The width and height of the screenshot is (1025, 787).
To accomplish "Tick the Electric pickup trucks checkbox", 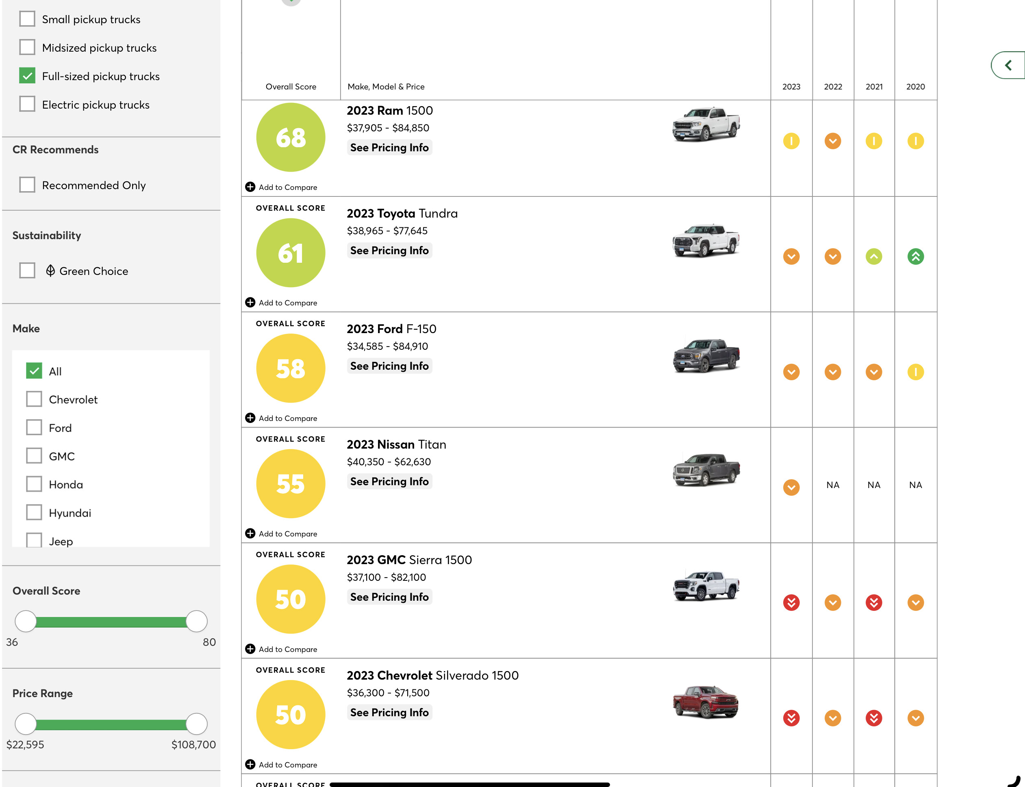I will pyautogui.click(x=27, y=104).
